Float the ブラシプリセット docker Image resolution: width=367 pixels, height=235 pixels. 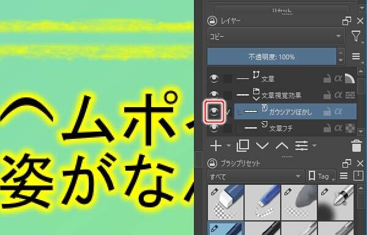347,163
